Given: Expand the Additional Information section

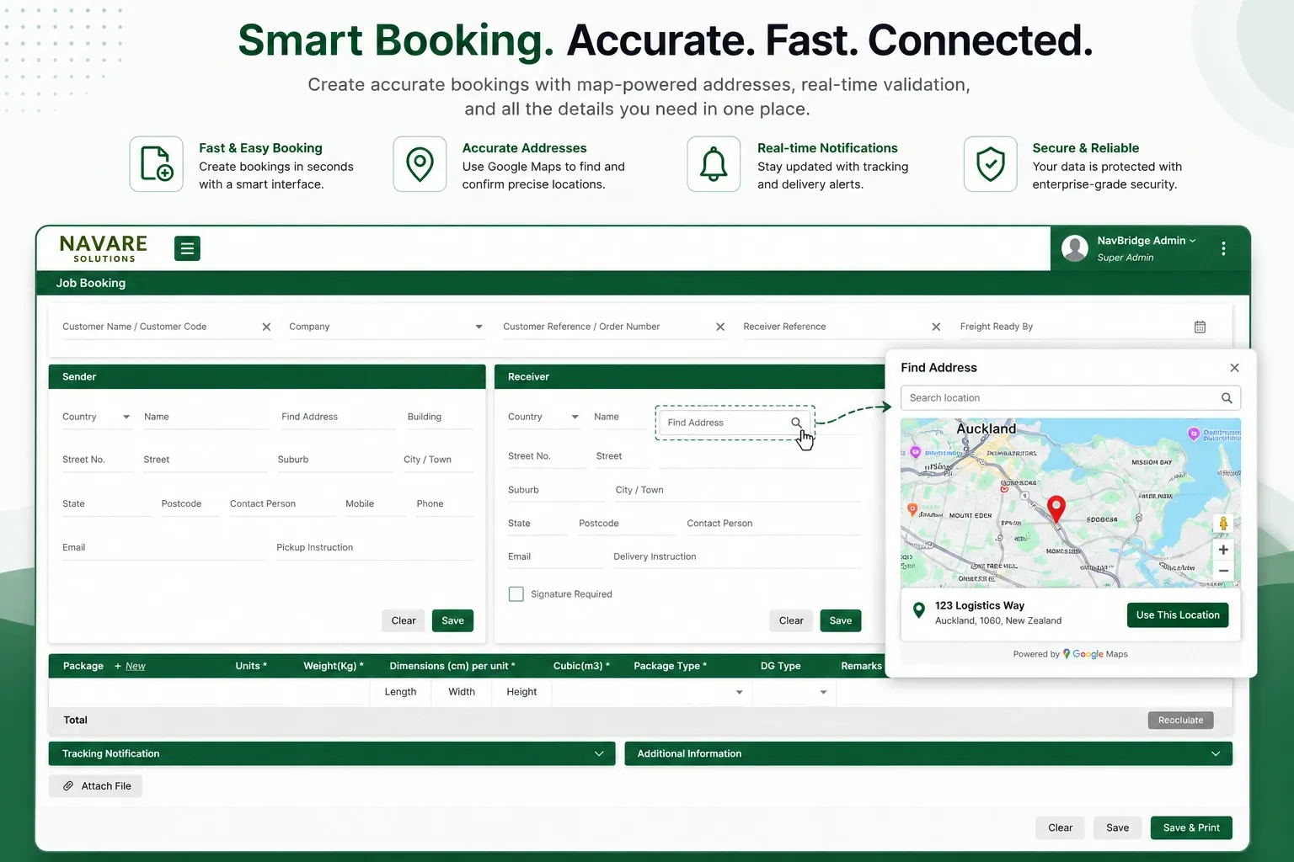Looking at the screenshot, I should click(928, 753).
